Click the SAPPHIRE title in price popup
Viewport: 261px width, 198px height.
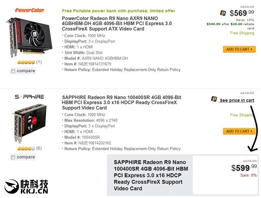coord(151,175)
